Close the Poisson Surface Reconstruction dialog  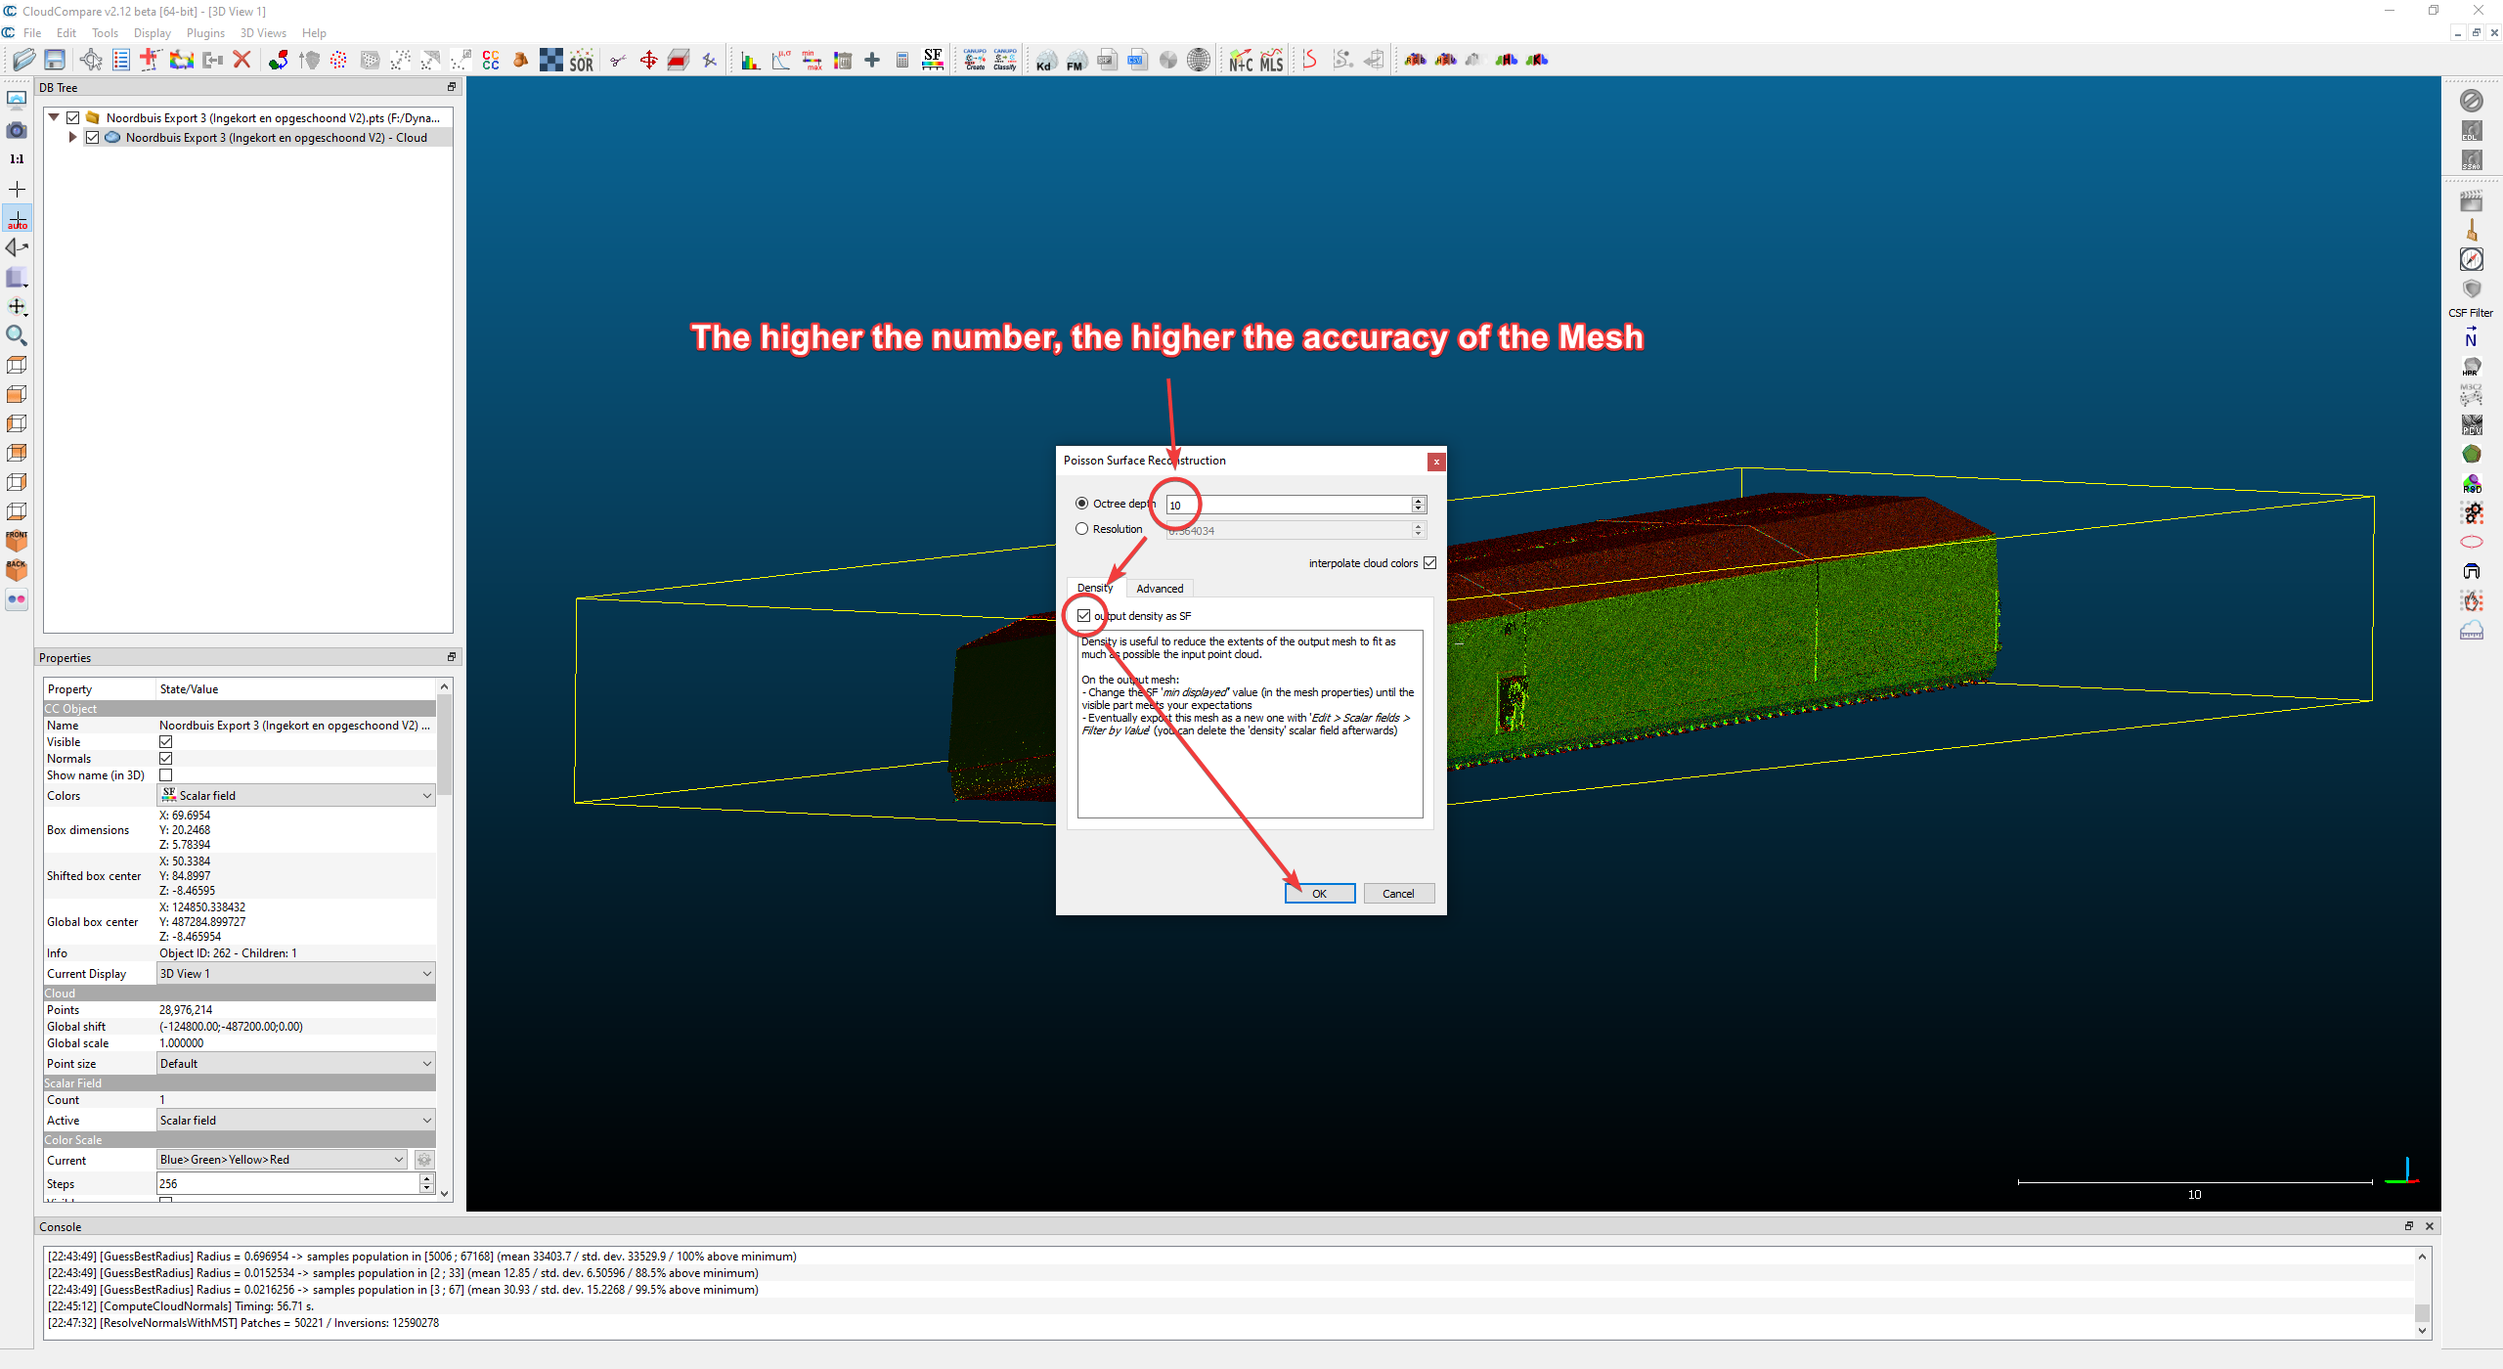click(1436, 462)
